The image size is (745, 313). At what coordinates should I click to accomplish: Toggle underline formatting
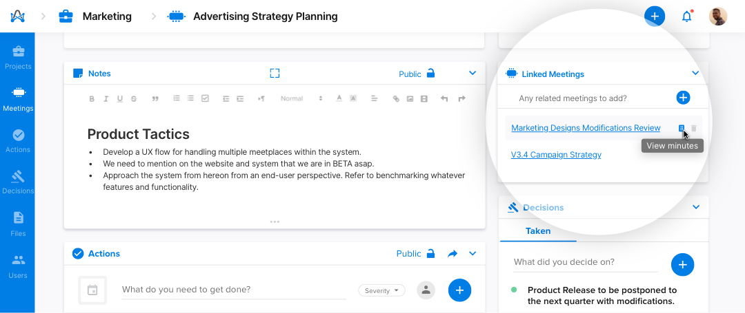(x=120, y=98)
